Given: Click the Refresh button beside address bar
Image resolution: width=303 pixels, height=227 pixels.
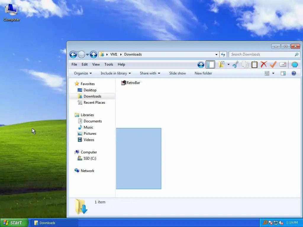Looking at the screenshot, I should tap(223, 54).
